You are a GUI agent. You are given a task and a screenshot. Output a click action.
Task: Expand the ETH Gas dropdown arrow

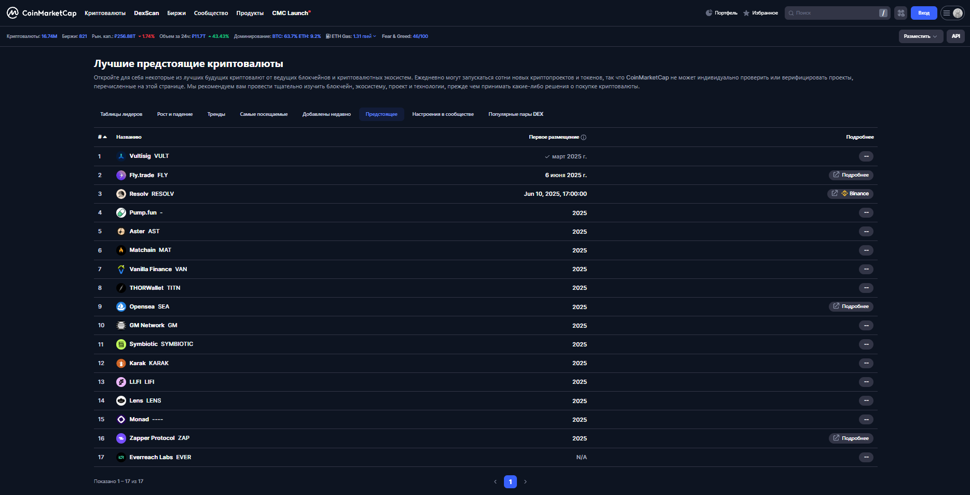375,36
